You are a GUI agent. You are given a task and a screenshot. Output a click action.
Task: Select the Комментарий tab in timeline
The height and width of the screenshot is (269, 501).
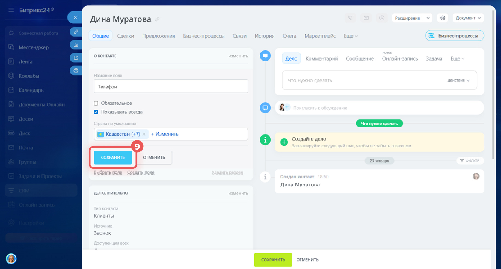(321, 59)
